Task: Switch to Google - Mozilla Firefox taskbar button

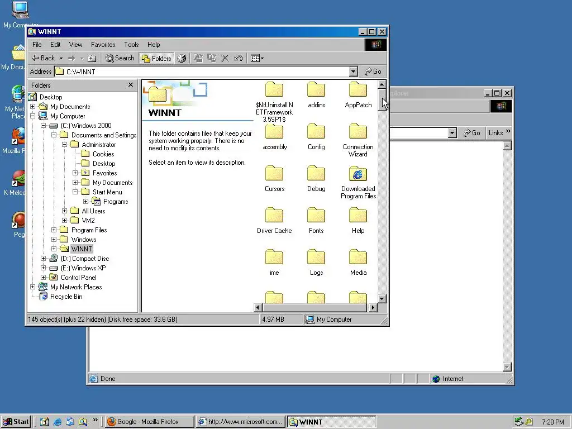Action: pyautogui.click(x=149, y=422)
